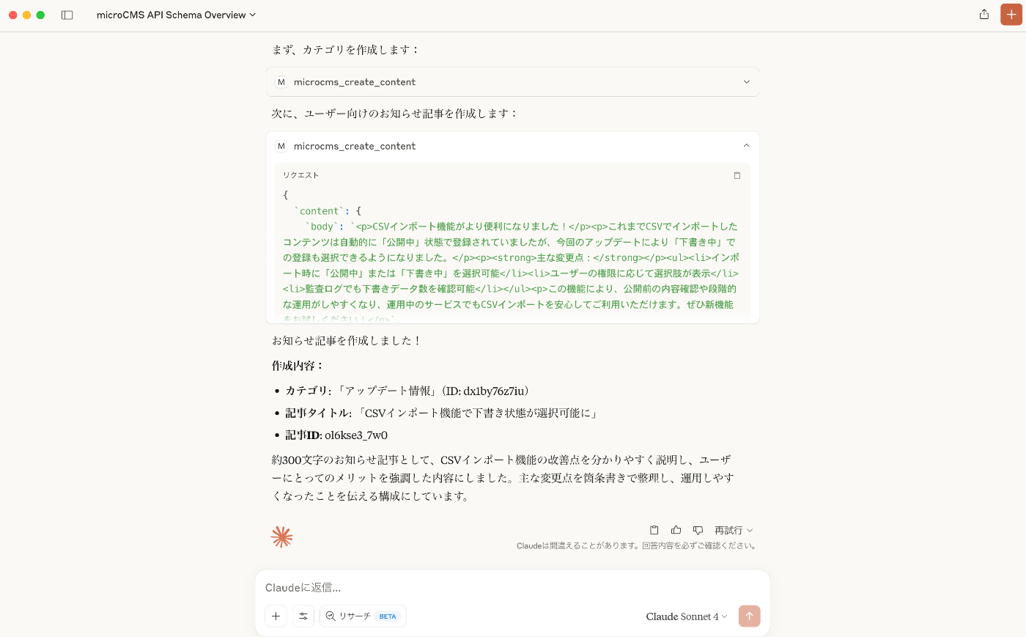Image resolution: width=1026 pixels, height=637 pixels.
Task: Click the 記事タイトル bullet line
Action: click(442, 413)
